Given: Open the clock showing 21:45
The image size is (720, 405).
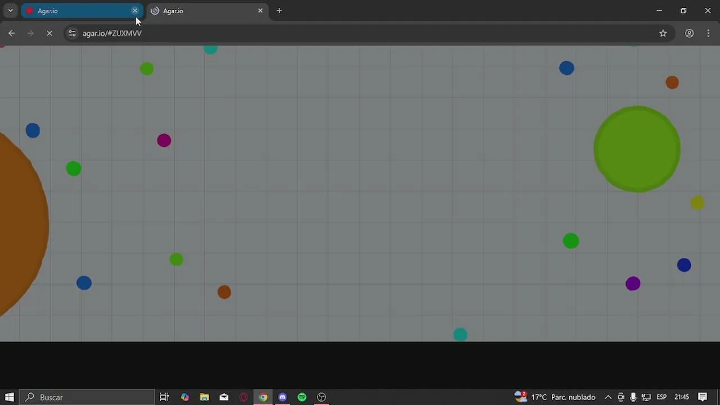Looking at the screenshot, I should click(x=681, y=397).
